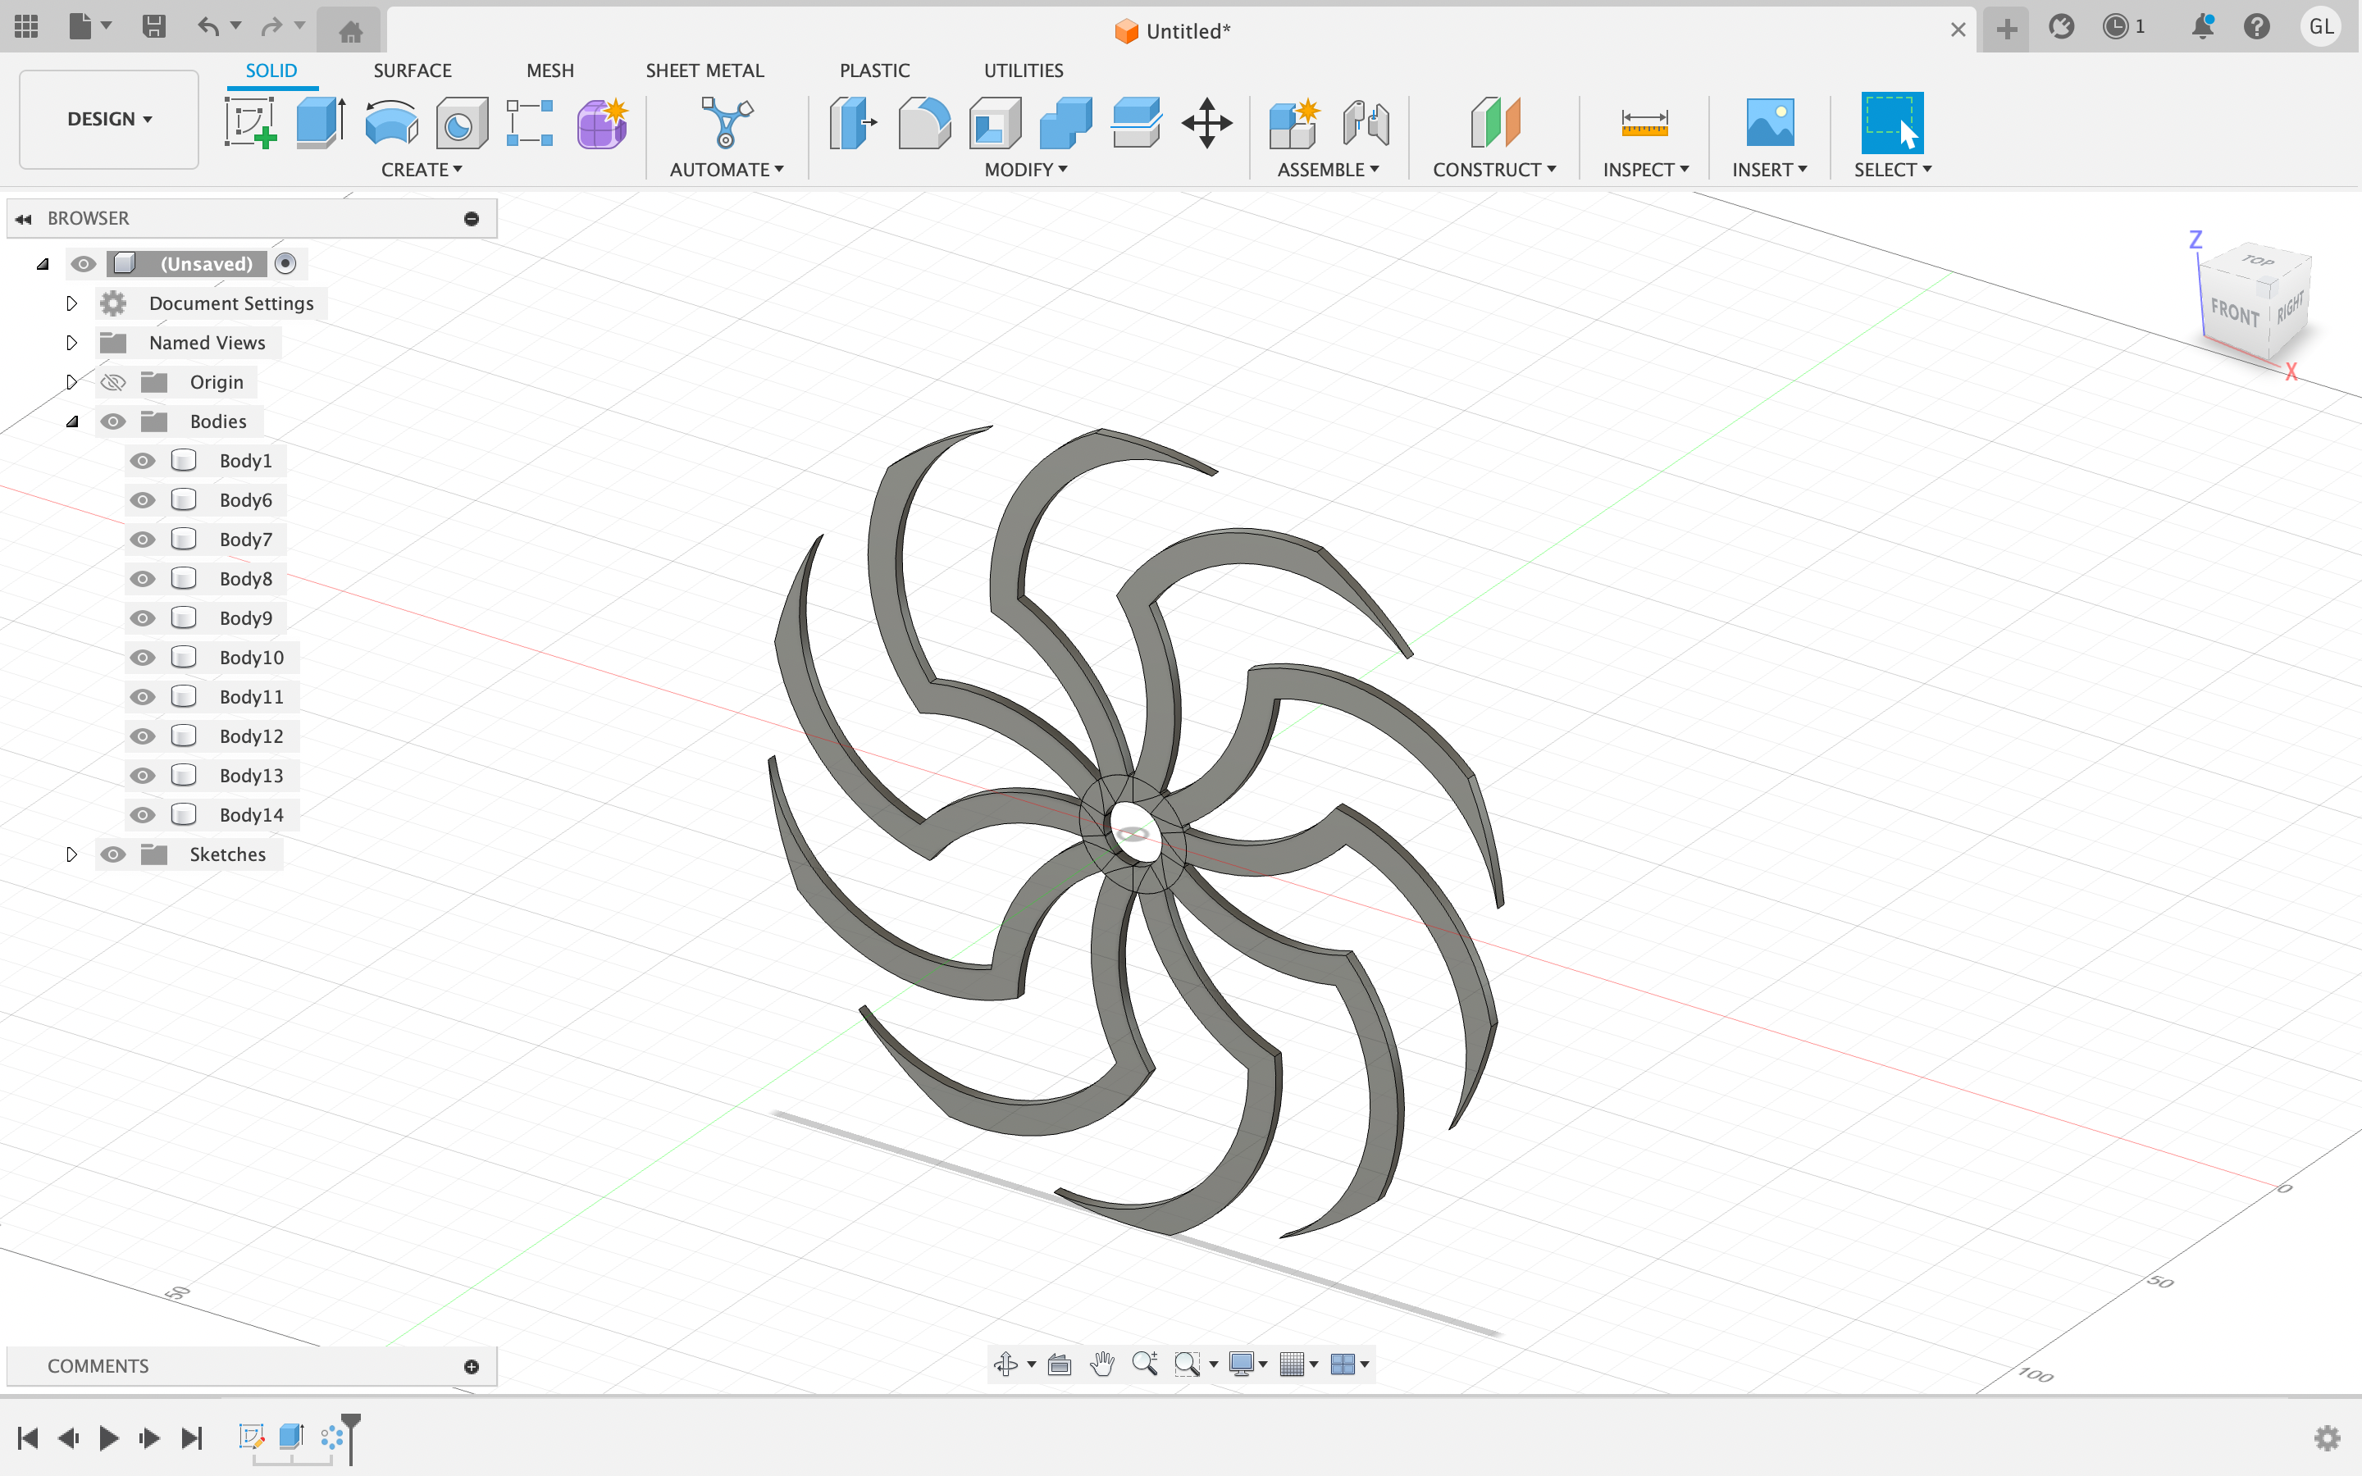Select Body12 in the browser

(251, 736)
